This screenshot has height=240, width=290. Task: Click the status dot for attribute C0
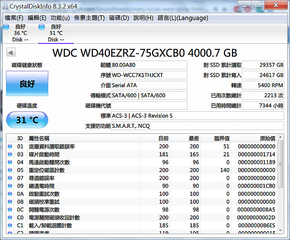[10, 217]
